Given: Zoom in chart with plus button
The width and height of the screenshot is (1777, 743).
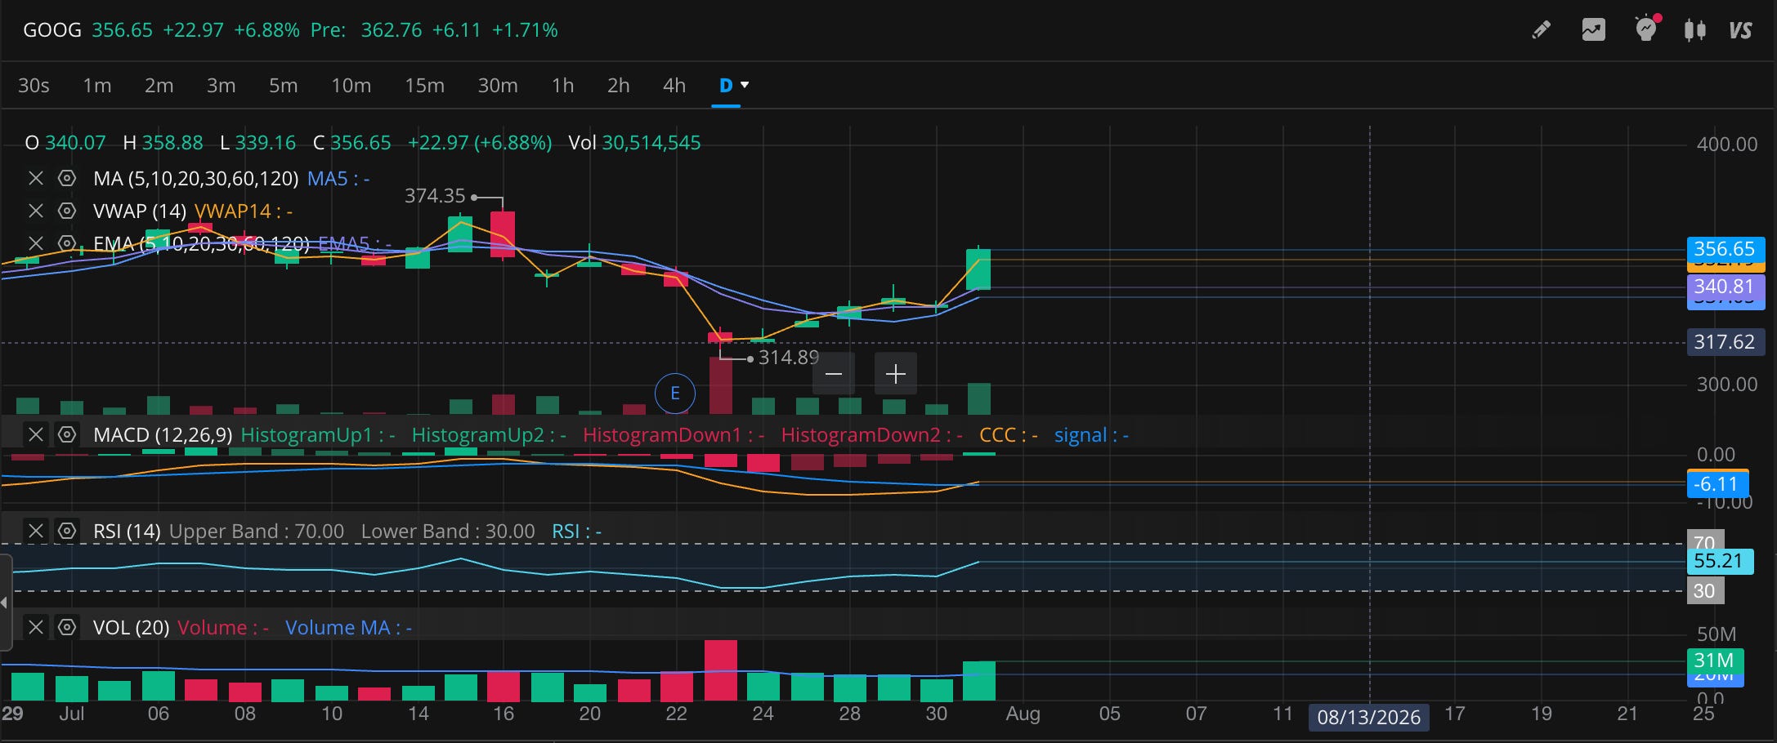Looking at the screenshot, I should (x=896, y=374).
